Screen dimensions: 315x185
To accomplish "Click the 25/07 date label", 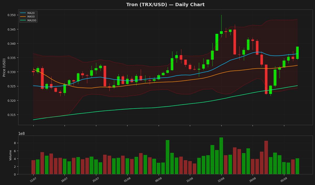I will [x=95, y=179].
